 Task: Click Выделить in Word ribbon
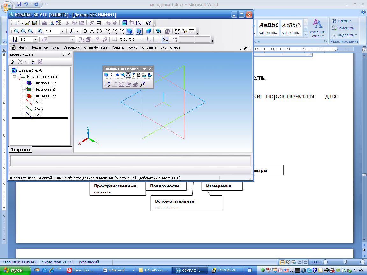pyautogui.click(x=344, y=35)
